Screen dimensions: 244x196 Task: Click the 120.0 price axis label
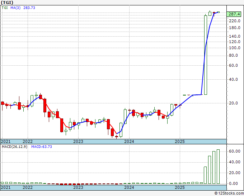235,42
